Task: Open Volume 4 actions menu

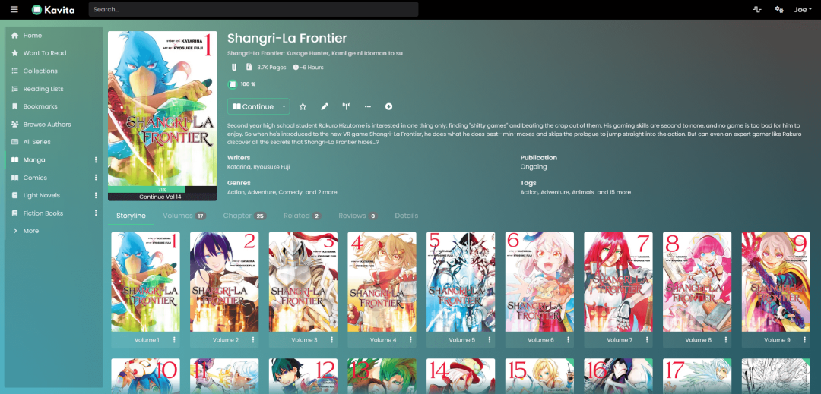Action: [411, 340]
